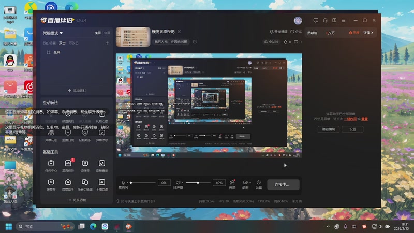Click the 隐藏模块 button
This screenshot has height=233, width=414.
[x=329, y=129]
